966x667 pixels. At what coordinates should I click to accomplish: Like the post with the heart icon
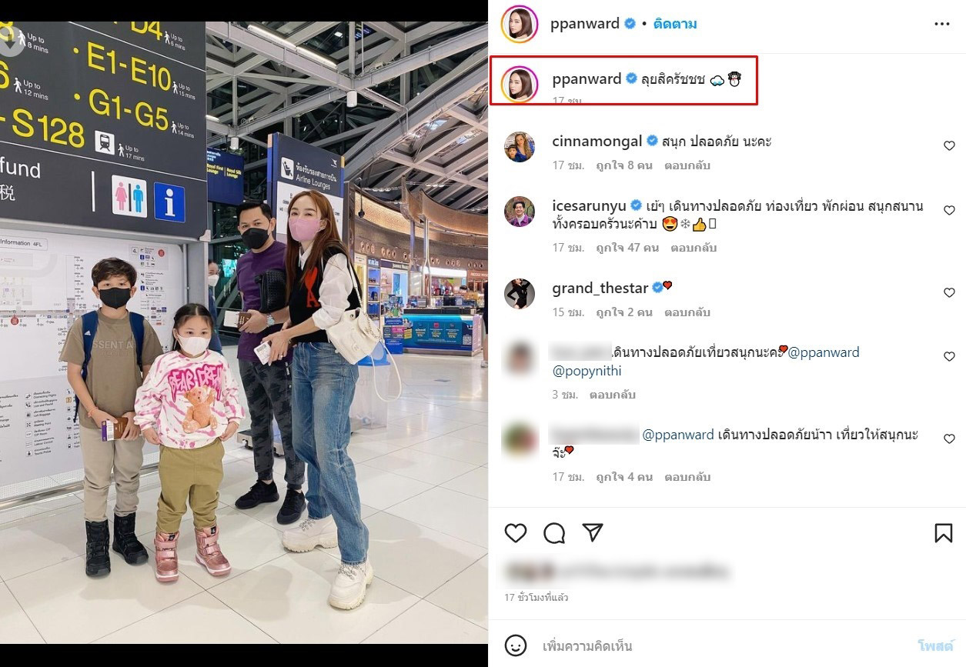pos(516,533)
